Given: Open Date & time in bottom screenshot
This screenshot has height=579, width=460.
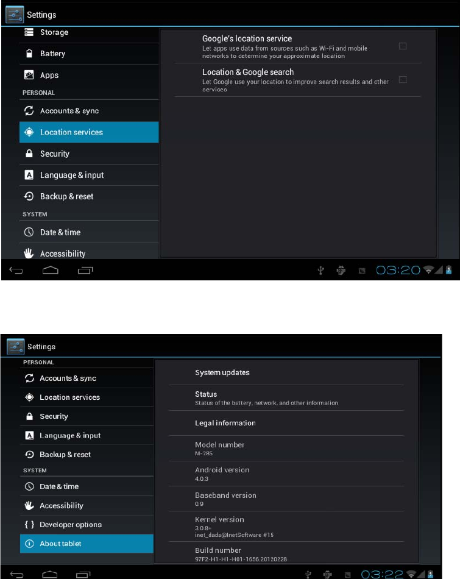Looking at the screenshot, I should [x=87, y=486].
